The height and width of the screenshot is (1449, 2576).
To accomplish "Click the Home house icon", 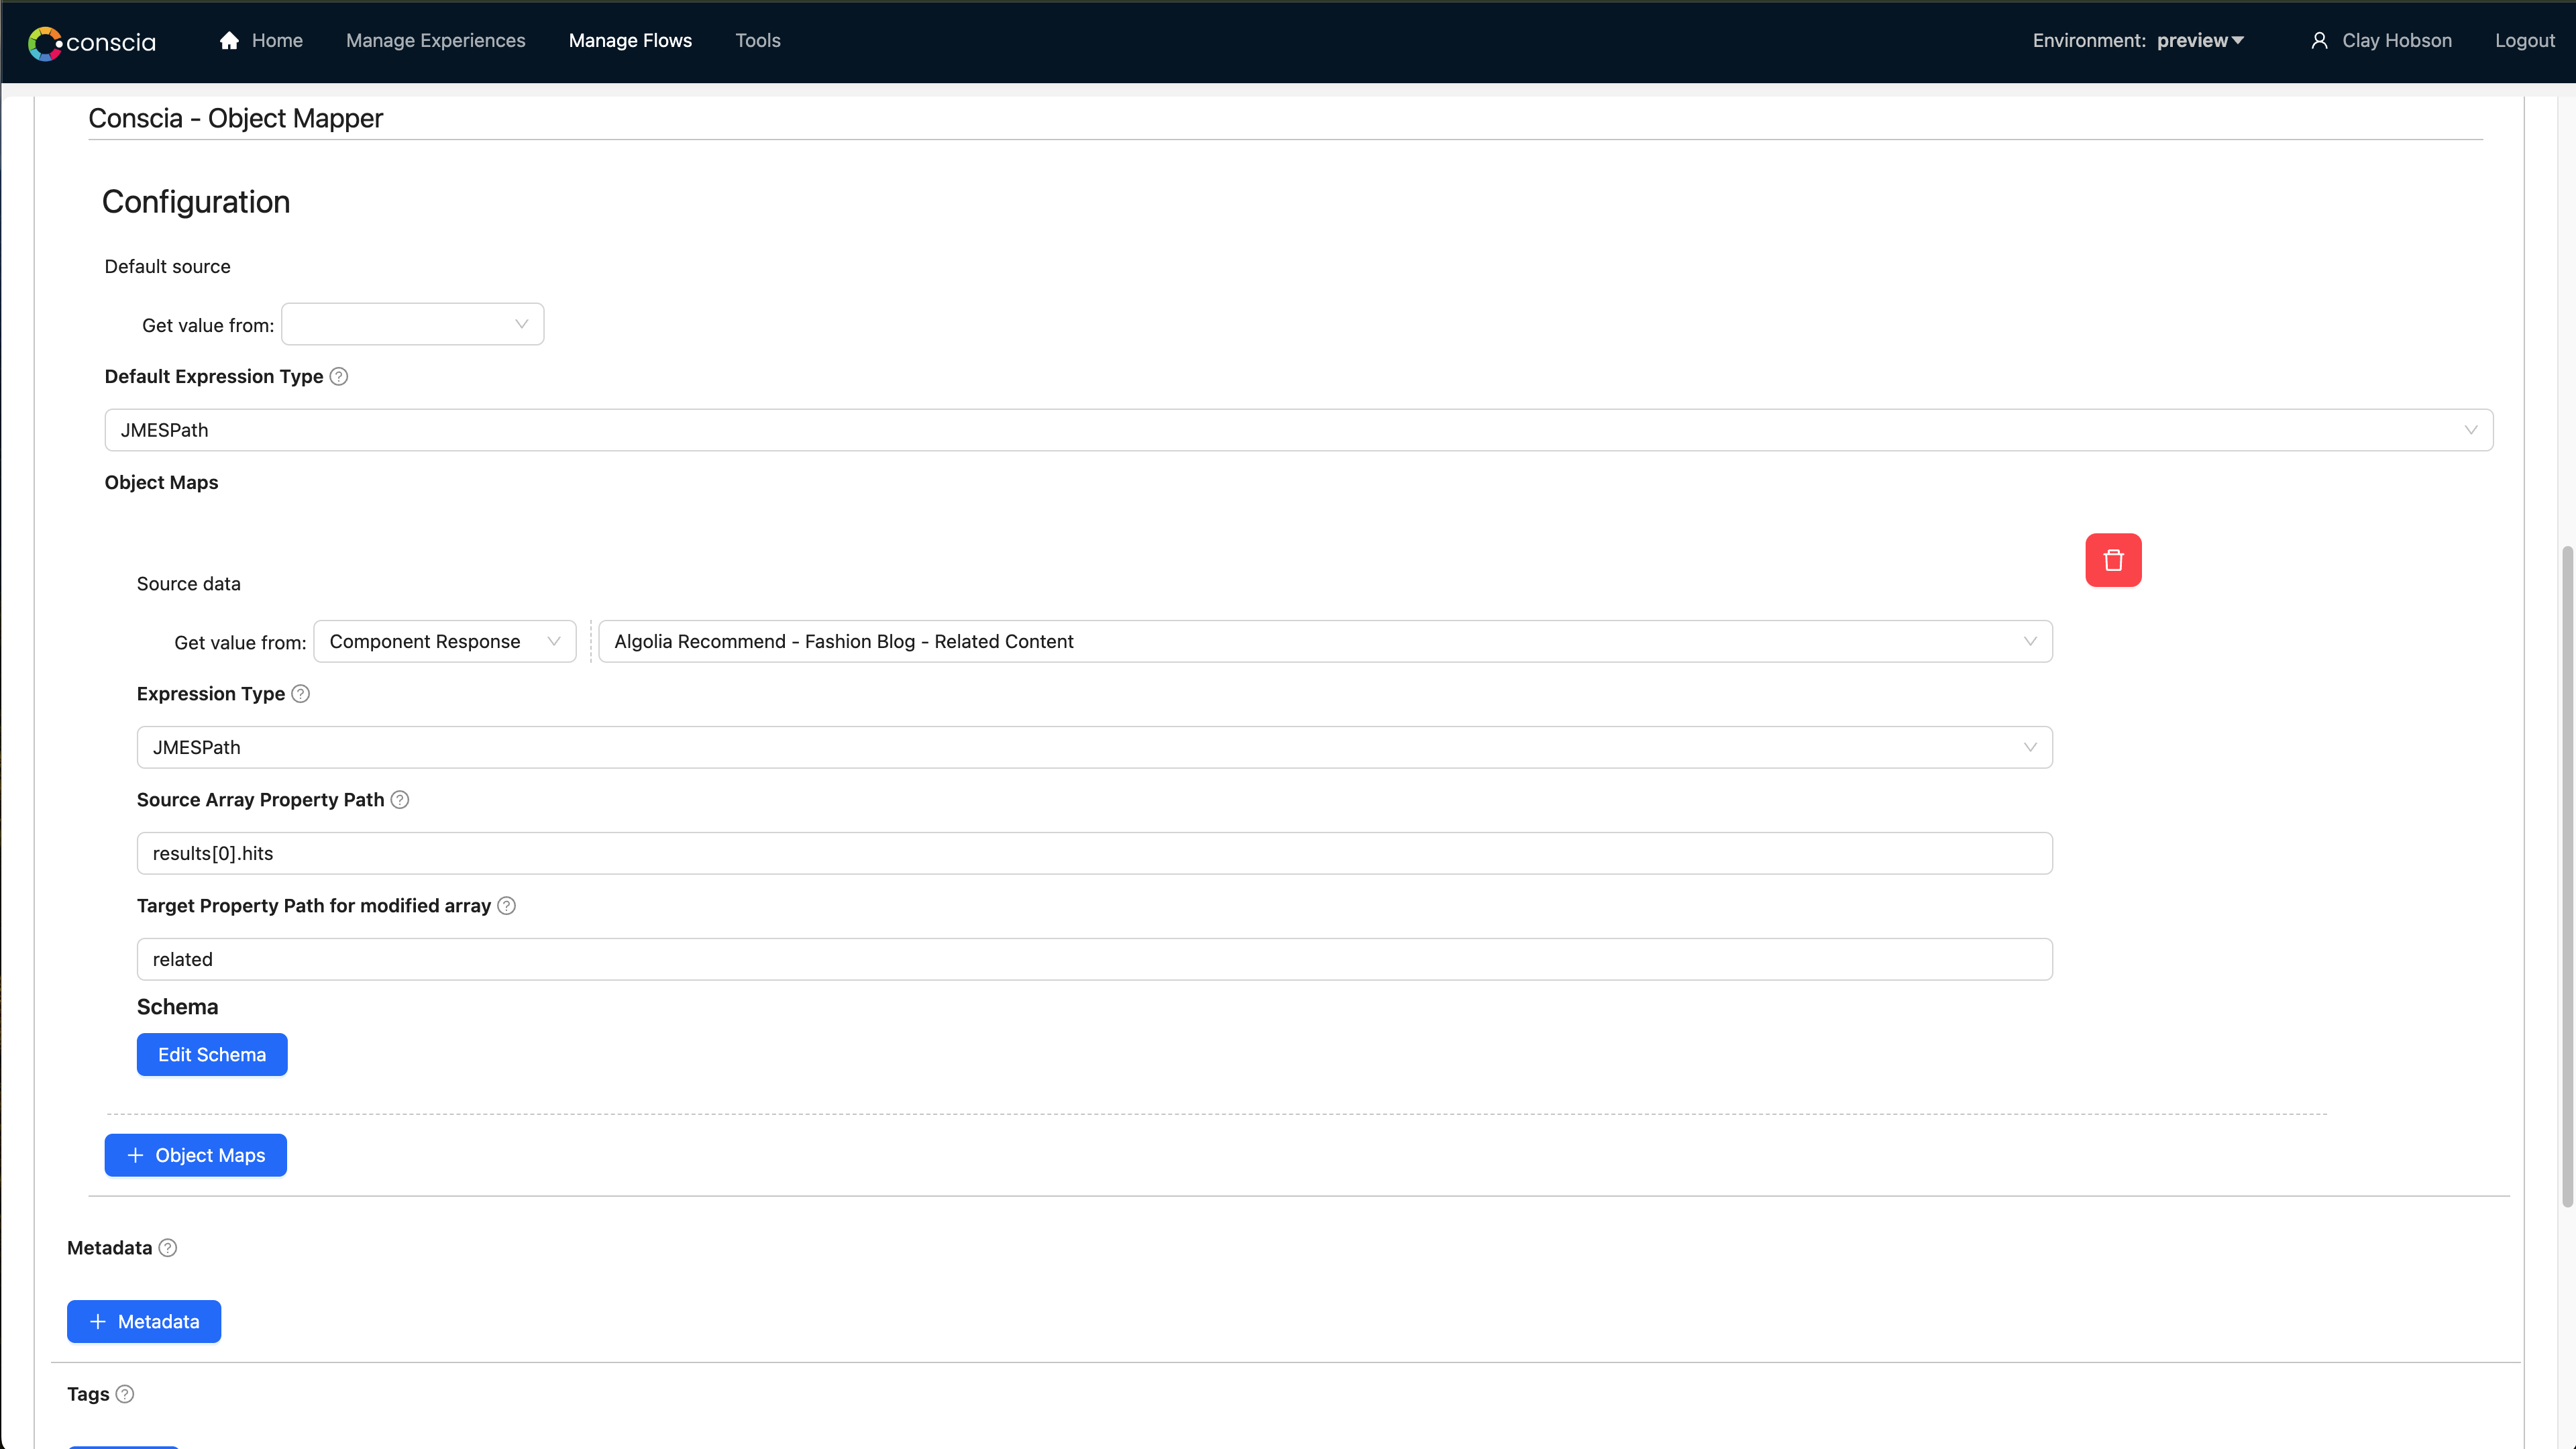I will tap(229, 40).
